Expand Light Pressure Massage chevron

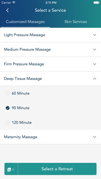(x=95, y=35)
